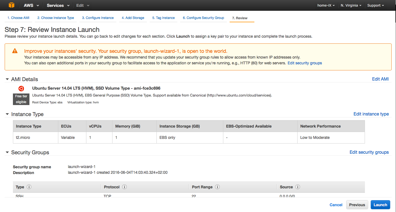
Task: Go to step 5. Tag Instance
Action: click(x=164, y=18)
